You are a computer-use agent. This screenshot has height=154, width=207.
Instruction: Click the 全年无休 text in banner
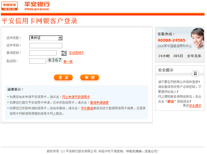[x=194, y=56]
